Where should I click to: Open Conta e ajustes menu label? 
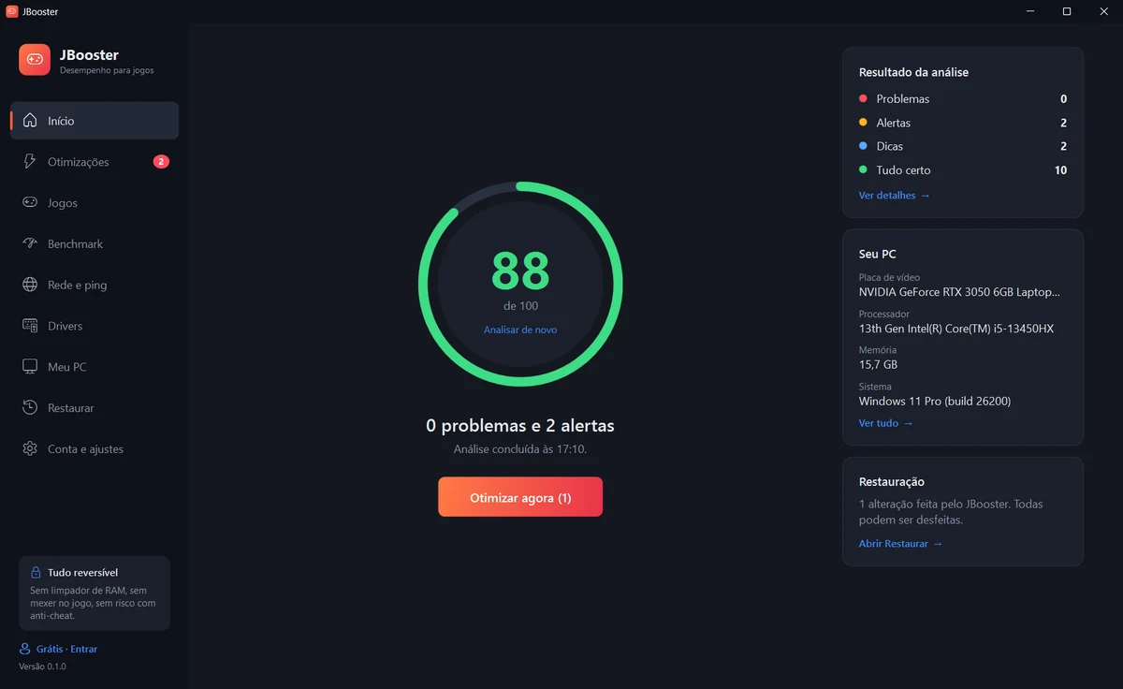tap(86, 449)
